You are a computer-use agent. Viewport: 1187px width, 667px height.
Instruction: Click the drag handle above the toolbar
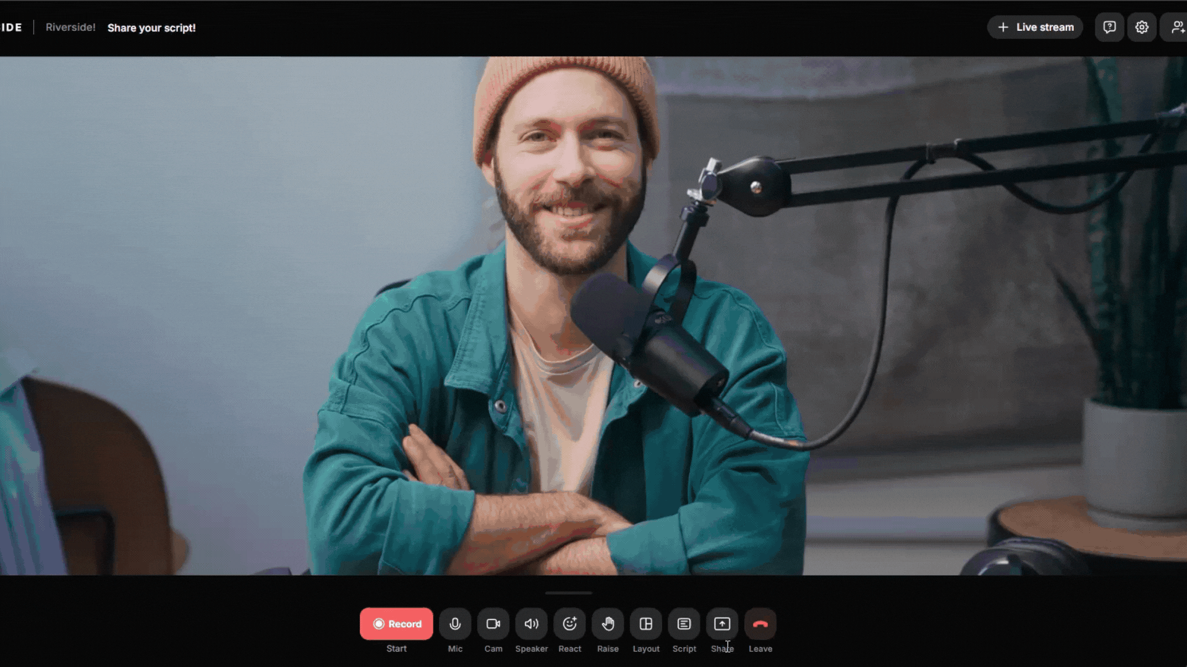(x=568, y=593)
